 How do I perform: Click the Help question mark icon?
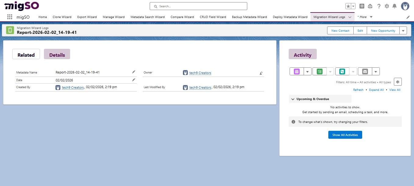(x=379, y=6)
